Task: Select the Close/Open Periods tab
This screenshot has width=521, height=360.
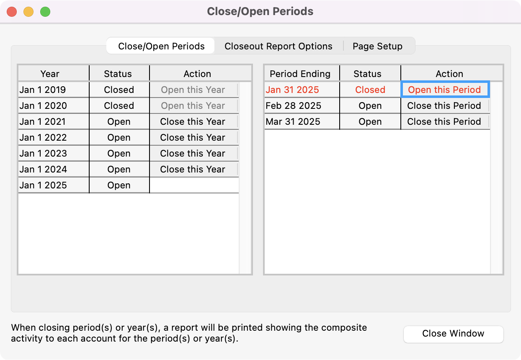Action: (x=161, y=46)
